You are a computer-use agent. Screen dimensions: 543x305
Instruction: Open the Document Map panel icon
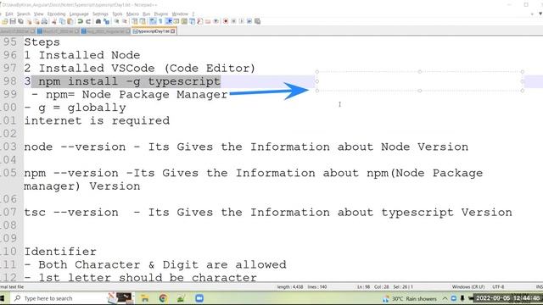[x=184, y=21]
